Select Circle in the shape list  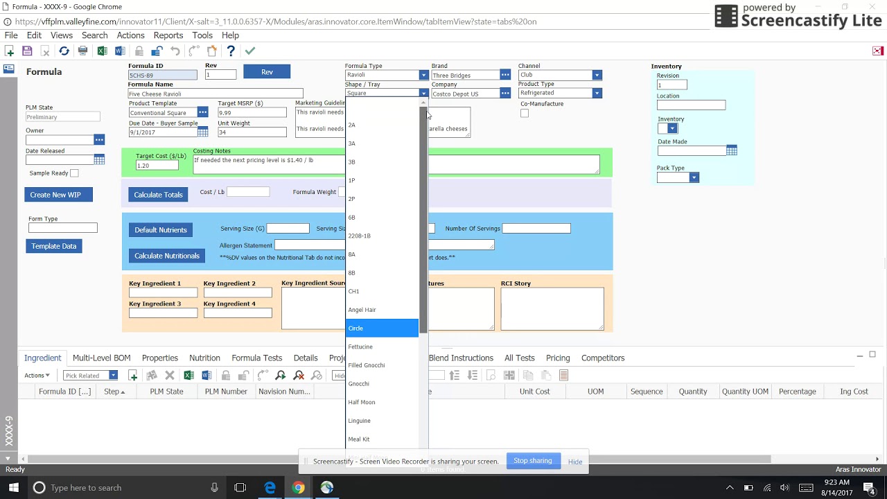[x=383, y=329]
